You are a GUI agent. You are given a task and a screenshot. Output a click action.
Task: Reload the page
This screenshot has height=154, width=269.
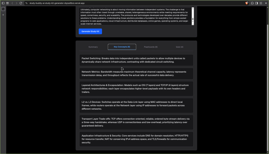tap(21, 3)
